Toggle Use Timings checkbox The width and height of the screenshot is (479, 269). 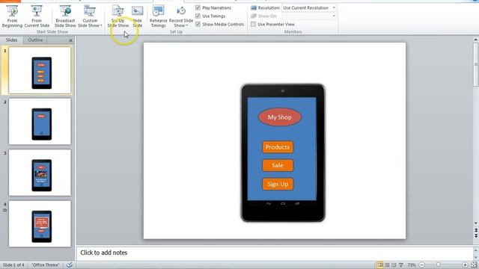click(198, 16)
